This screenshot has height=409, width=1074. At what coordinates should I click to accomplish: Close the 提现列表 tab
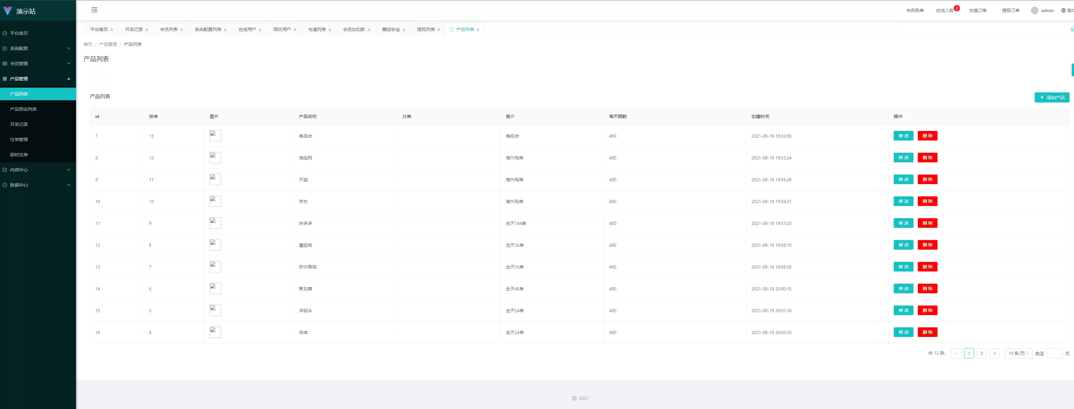pyautogui.click(x=439, y=30)
